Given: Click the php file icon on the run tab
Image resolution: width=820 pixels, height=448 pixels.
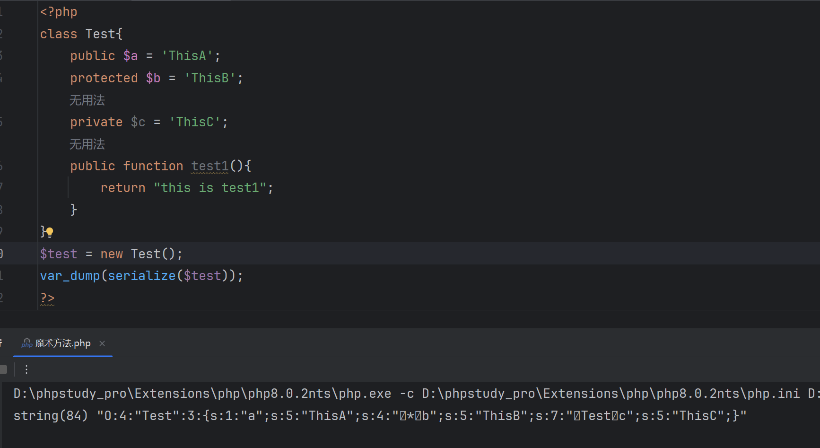Looking at the screenshot, I should pos(27,343).
